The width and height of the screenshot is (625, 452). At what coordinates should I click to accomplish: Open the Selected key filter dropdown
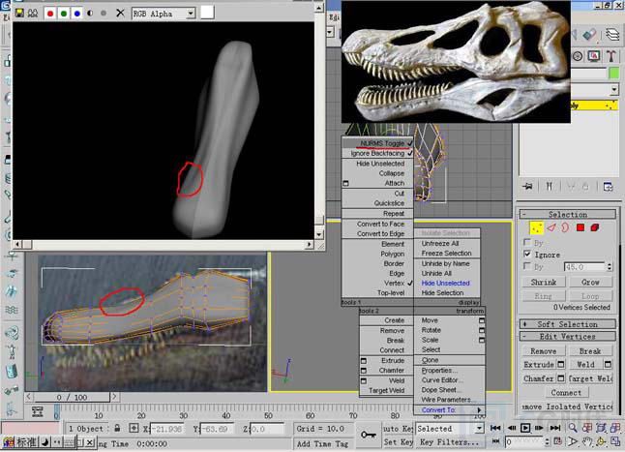(x=480, y=429)
